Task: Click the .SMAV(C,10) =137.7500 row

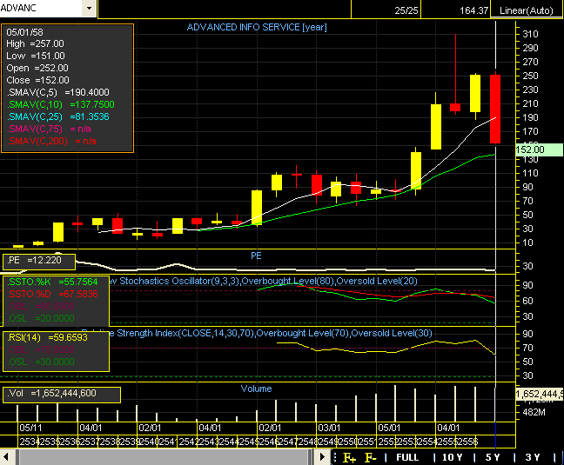Action: [x=60, y=104]
